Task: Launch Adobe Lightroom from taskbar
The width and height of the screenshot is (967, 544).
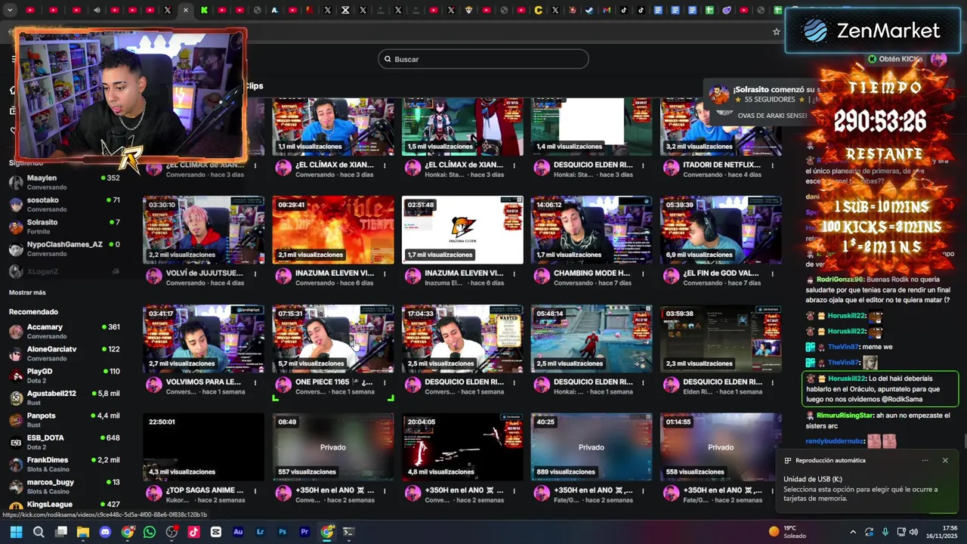Action: [x=261, y=532]
